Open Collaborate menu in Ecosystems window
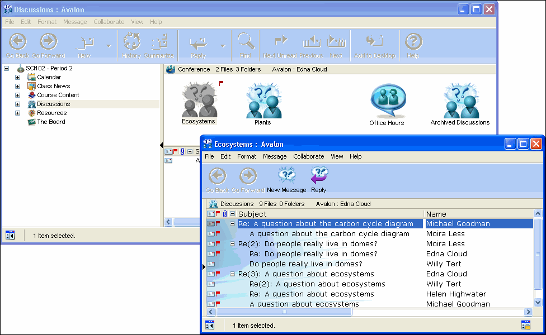The image size is (546, 335). tap(308, 157)
